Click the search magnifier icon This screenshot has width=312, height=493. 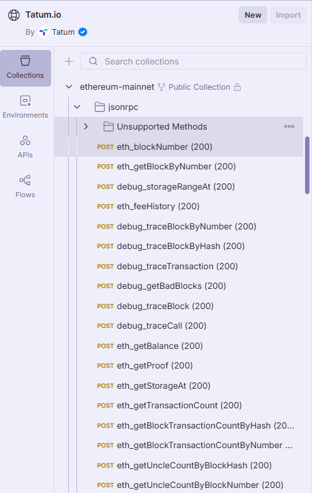(x=93, y=61)
